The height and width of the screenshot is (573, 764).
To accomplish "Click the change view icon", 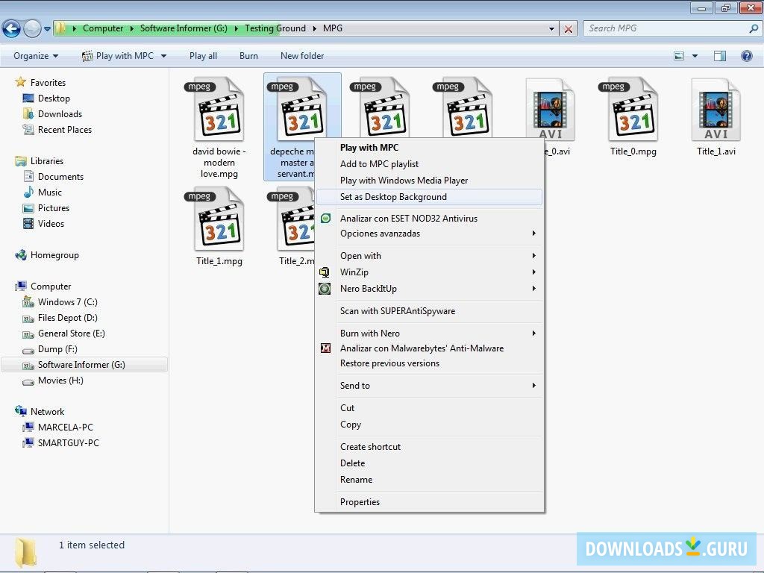I will [x=679, y=56].
